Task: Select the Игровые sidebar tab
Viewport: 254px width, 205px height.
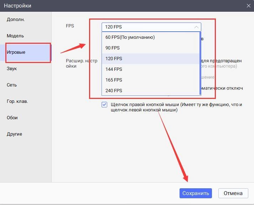Action: (16, 52)
